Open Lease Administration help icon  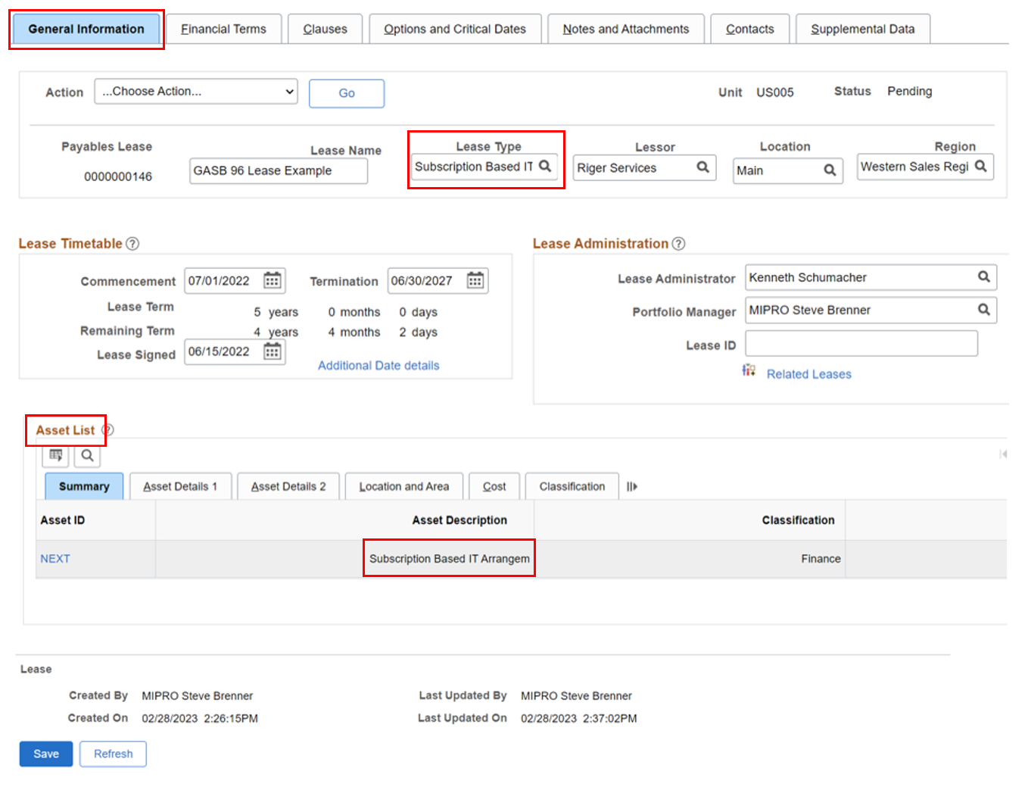(679, 244)
